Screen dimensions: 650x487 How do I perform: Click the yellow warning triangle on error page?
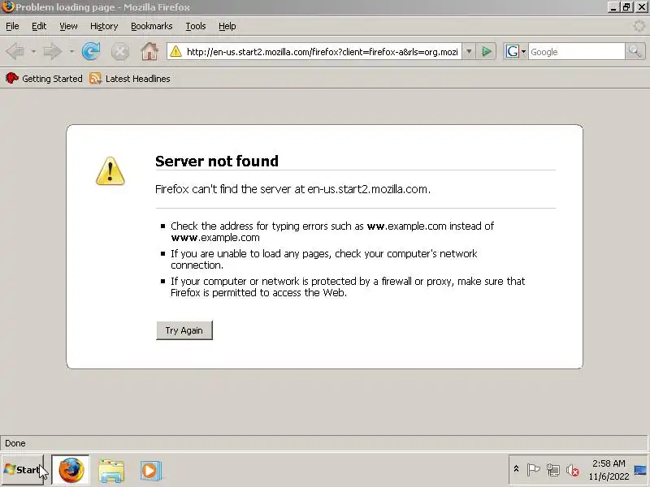tap(110, 170)
